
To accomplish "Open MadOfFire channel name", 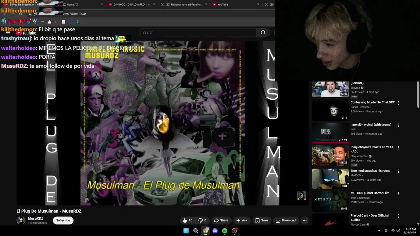I will pyautogui.click(x=357, y=175).
